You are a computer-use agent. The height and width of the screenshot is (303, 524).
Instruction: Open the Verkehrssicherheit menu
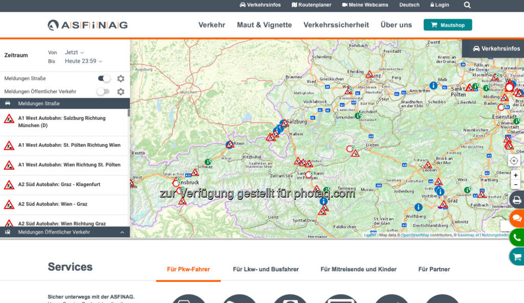pos(336,25)
